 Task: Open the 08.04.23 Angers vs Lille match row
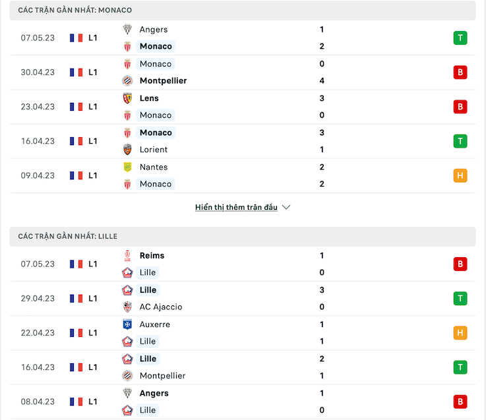(243, 402)
